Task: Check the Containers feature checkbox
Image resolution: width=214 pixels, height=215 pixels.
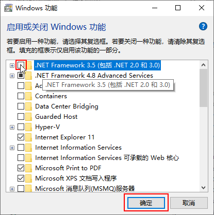Action: [21, 96]
